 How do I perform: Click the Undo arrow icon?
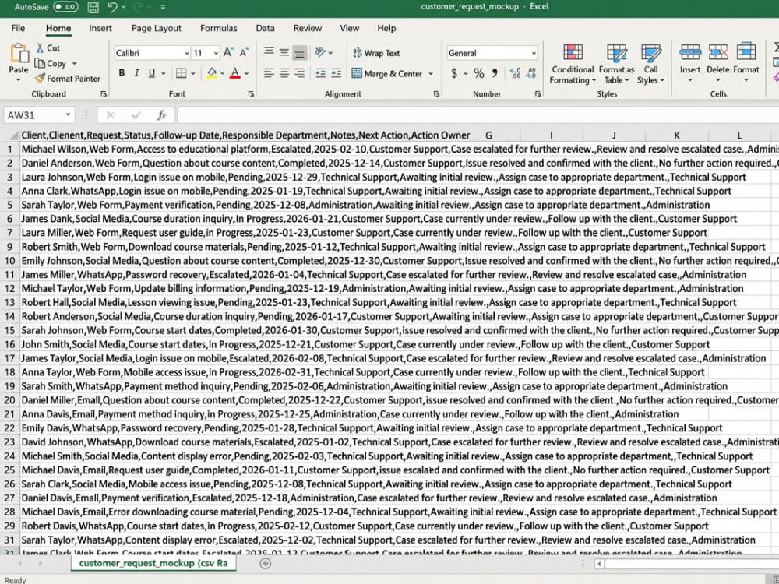tap(112, 7)
